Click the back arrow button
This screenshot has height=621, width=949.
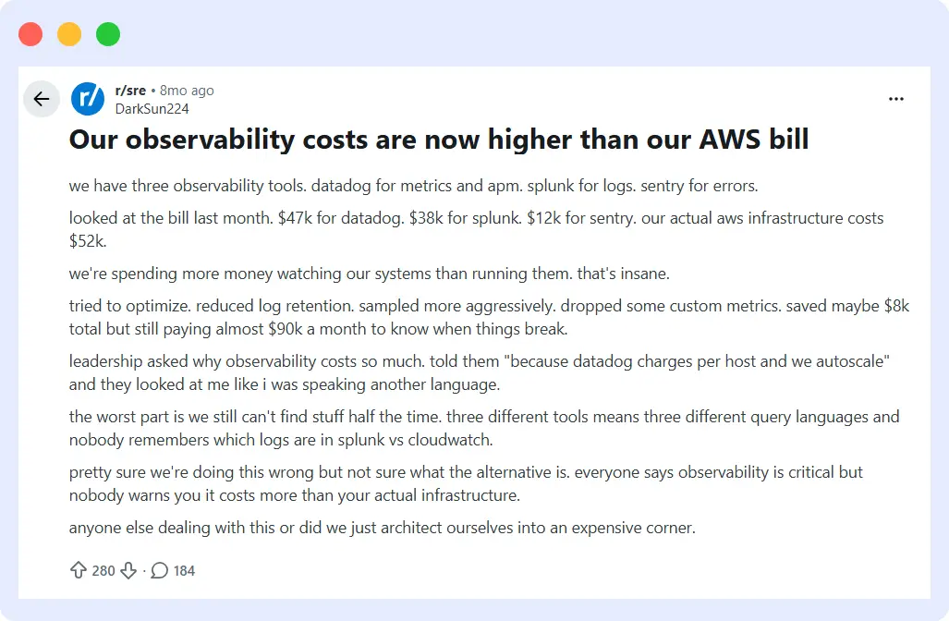pyautogui.click(x=42, y=99)
